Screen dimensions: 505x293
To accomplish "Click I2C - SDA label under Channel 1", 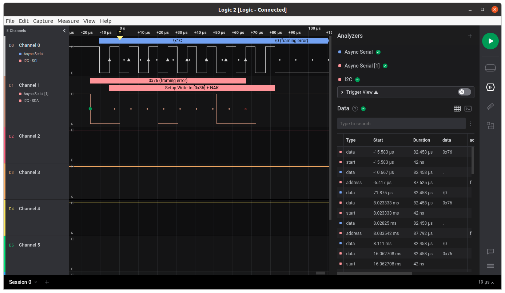I will click(x=31, y=101).
